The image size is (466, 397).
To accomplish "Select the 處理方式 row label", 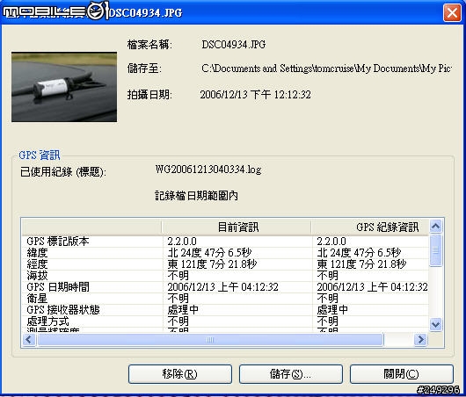I will pos(47,321).
